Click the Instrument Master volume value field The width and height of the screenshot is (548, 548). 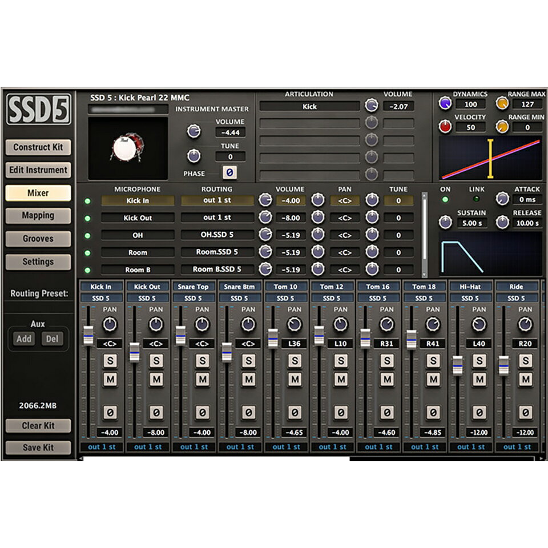pos(230,132)
